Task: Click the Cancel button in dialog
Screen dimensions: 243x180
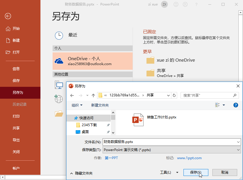Action: point(225,172)
